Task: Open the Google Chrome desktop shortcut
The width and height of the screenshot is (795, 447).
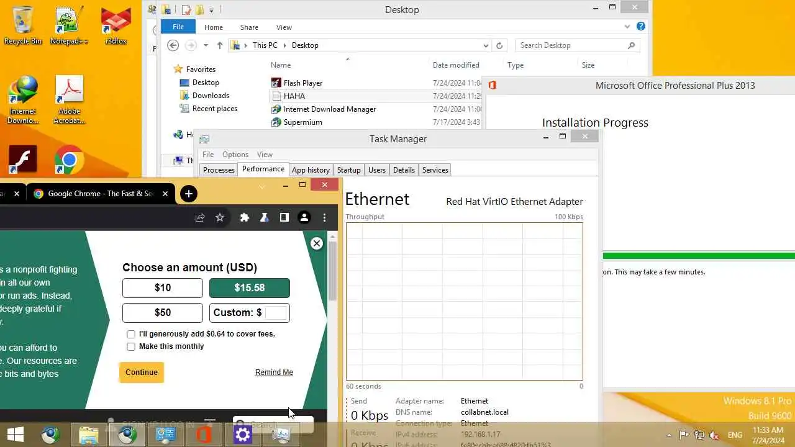Action: point(69,160)
